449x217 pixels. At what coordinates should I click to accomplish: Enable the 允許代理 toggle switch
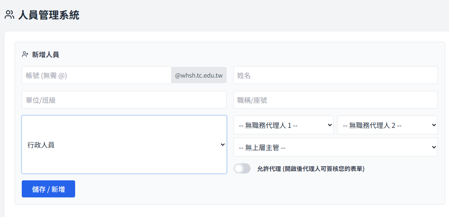(242, 168)
